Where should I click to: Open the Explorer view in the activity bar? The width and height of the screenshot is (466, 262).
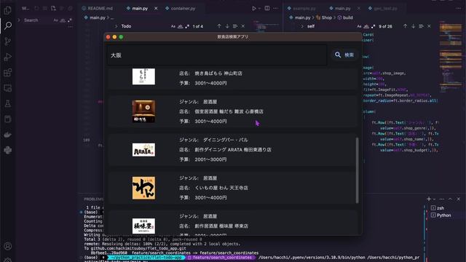tap(8, 10)
